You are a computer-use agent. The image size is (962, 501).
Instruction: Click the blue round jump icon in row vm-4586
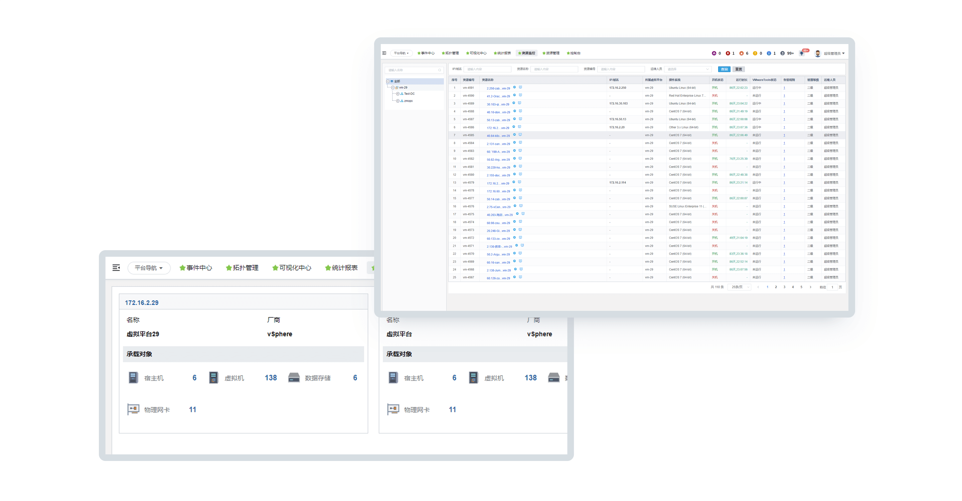point(513,127)
